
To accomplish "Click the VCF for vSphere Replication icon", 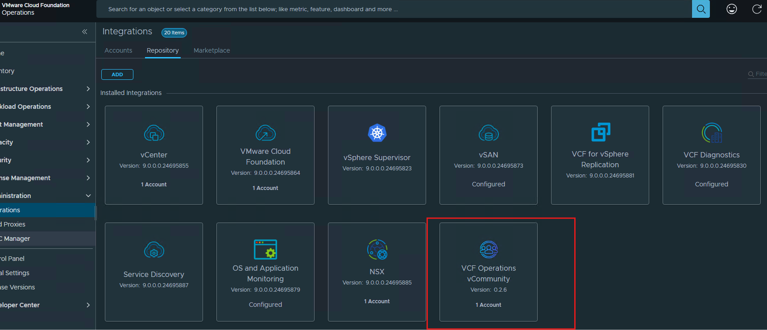I will coord(600,132).
